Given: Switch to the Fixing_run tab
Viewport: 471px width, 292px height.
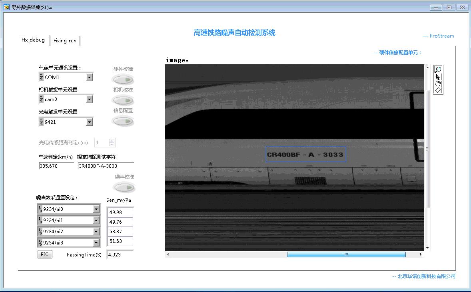Looking at the screenshot, I should (65, 40).
